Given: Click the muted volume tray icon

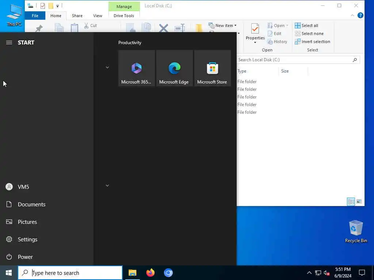Looking at the screenshot, I should 327,273.
